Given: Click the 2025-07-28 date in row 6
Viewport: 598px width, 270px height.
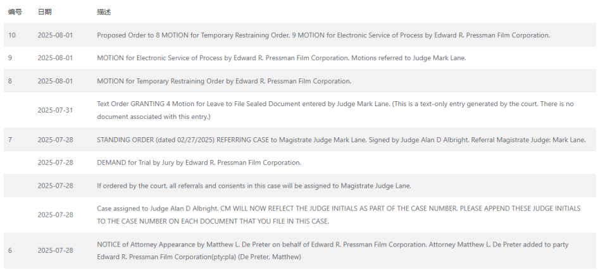Looking at the screenshot, I should click(x=55, y=250).
